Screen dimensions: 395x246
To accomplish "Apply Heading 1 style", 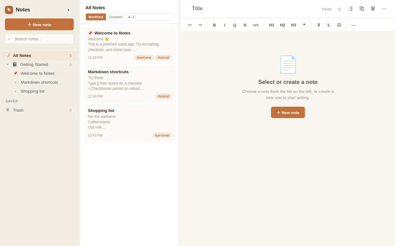I will pos(272,25).
